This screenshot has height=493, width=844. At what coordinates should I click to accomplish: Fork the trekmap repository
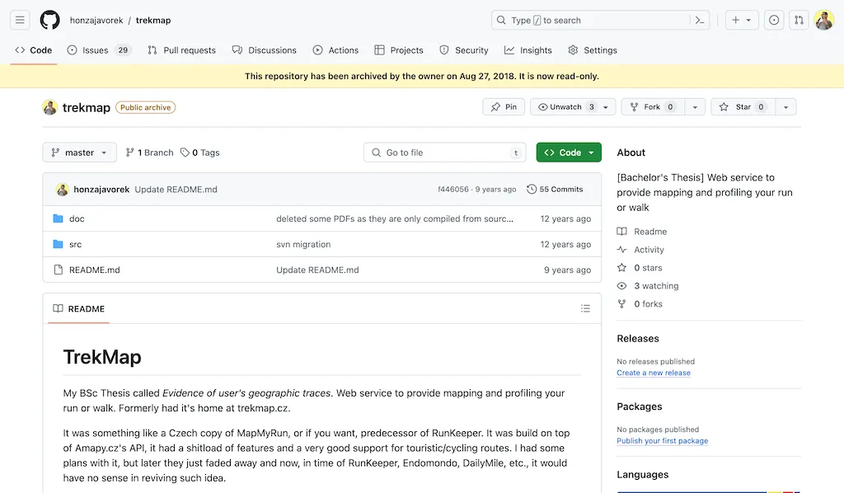pyautogui.click(x=653, y=107)
